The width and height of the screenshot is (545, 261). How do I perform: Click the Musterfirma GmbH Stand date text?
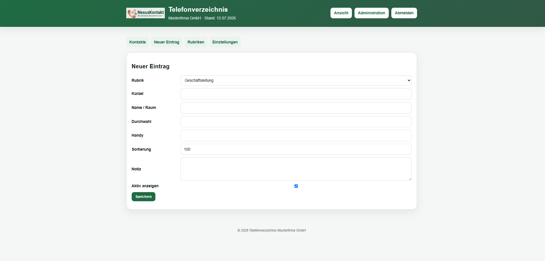(202, 18)
